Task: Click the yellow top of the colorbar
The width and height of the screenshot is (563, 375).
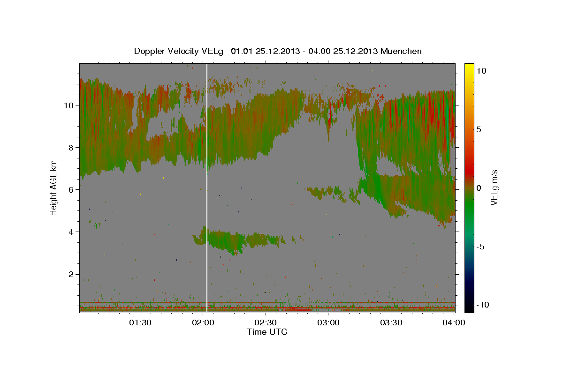Action: [x=469, y=67]
